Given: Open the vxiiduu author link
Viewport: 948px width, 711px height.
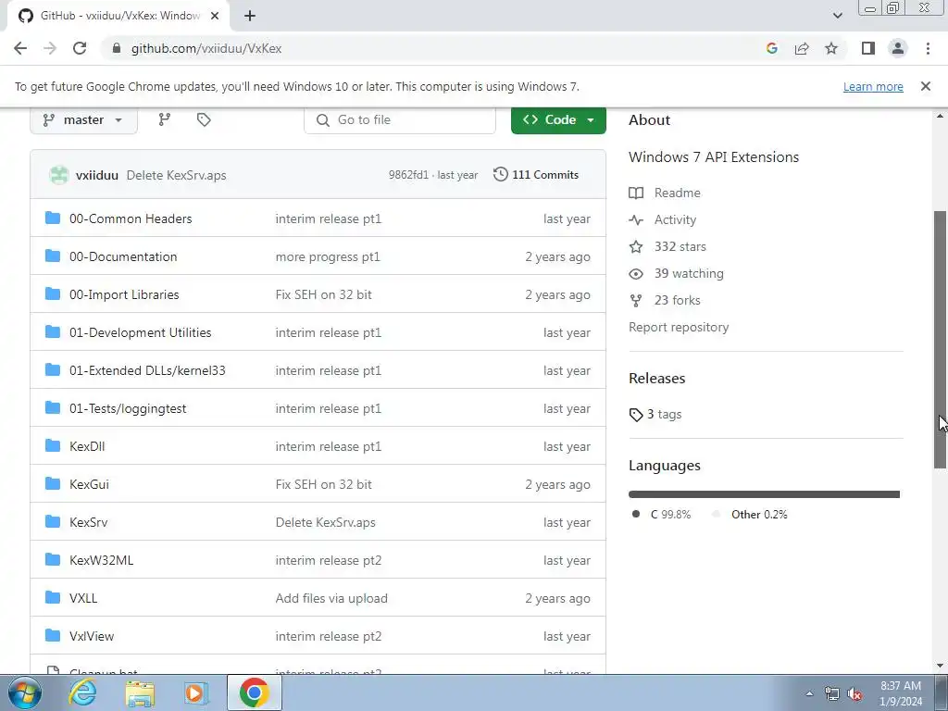Looking at the screenshot, I should point(96,175).
